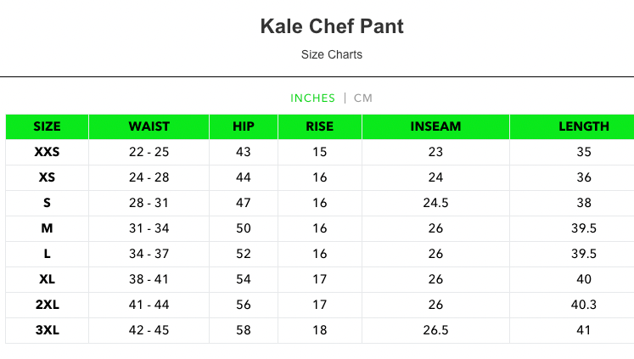This screenshot has width=634, height=359.
Task: Select the XS size row label
Action: point(47,178)
